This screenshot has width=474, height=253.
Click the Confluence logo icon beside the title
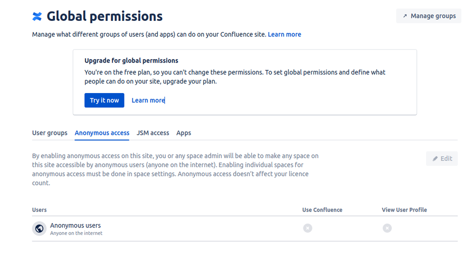[x=37, y=16]
